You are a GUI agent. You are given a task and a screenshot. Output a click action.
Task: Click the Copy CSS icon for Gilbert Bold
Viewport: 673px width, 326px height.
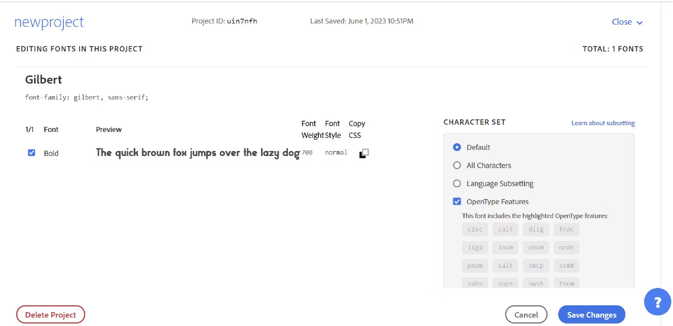click(363, 152)
